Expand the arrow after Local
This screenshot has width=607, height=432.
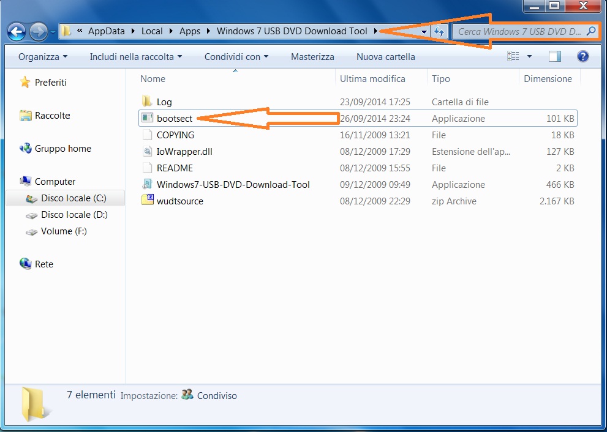click(x=171, y=31)
